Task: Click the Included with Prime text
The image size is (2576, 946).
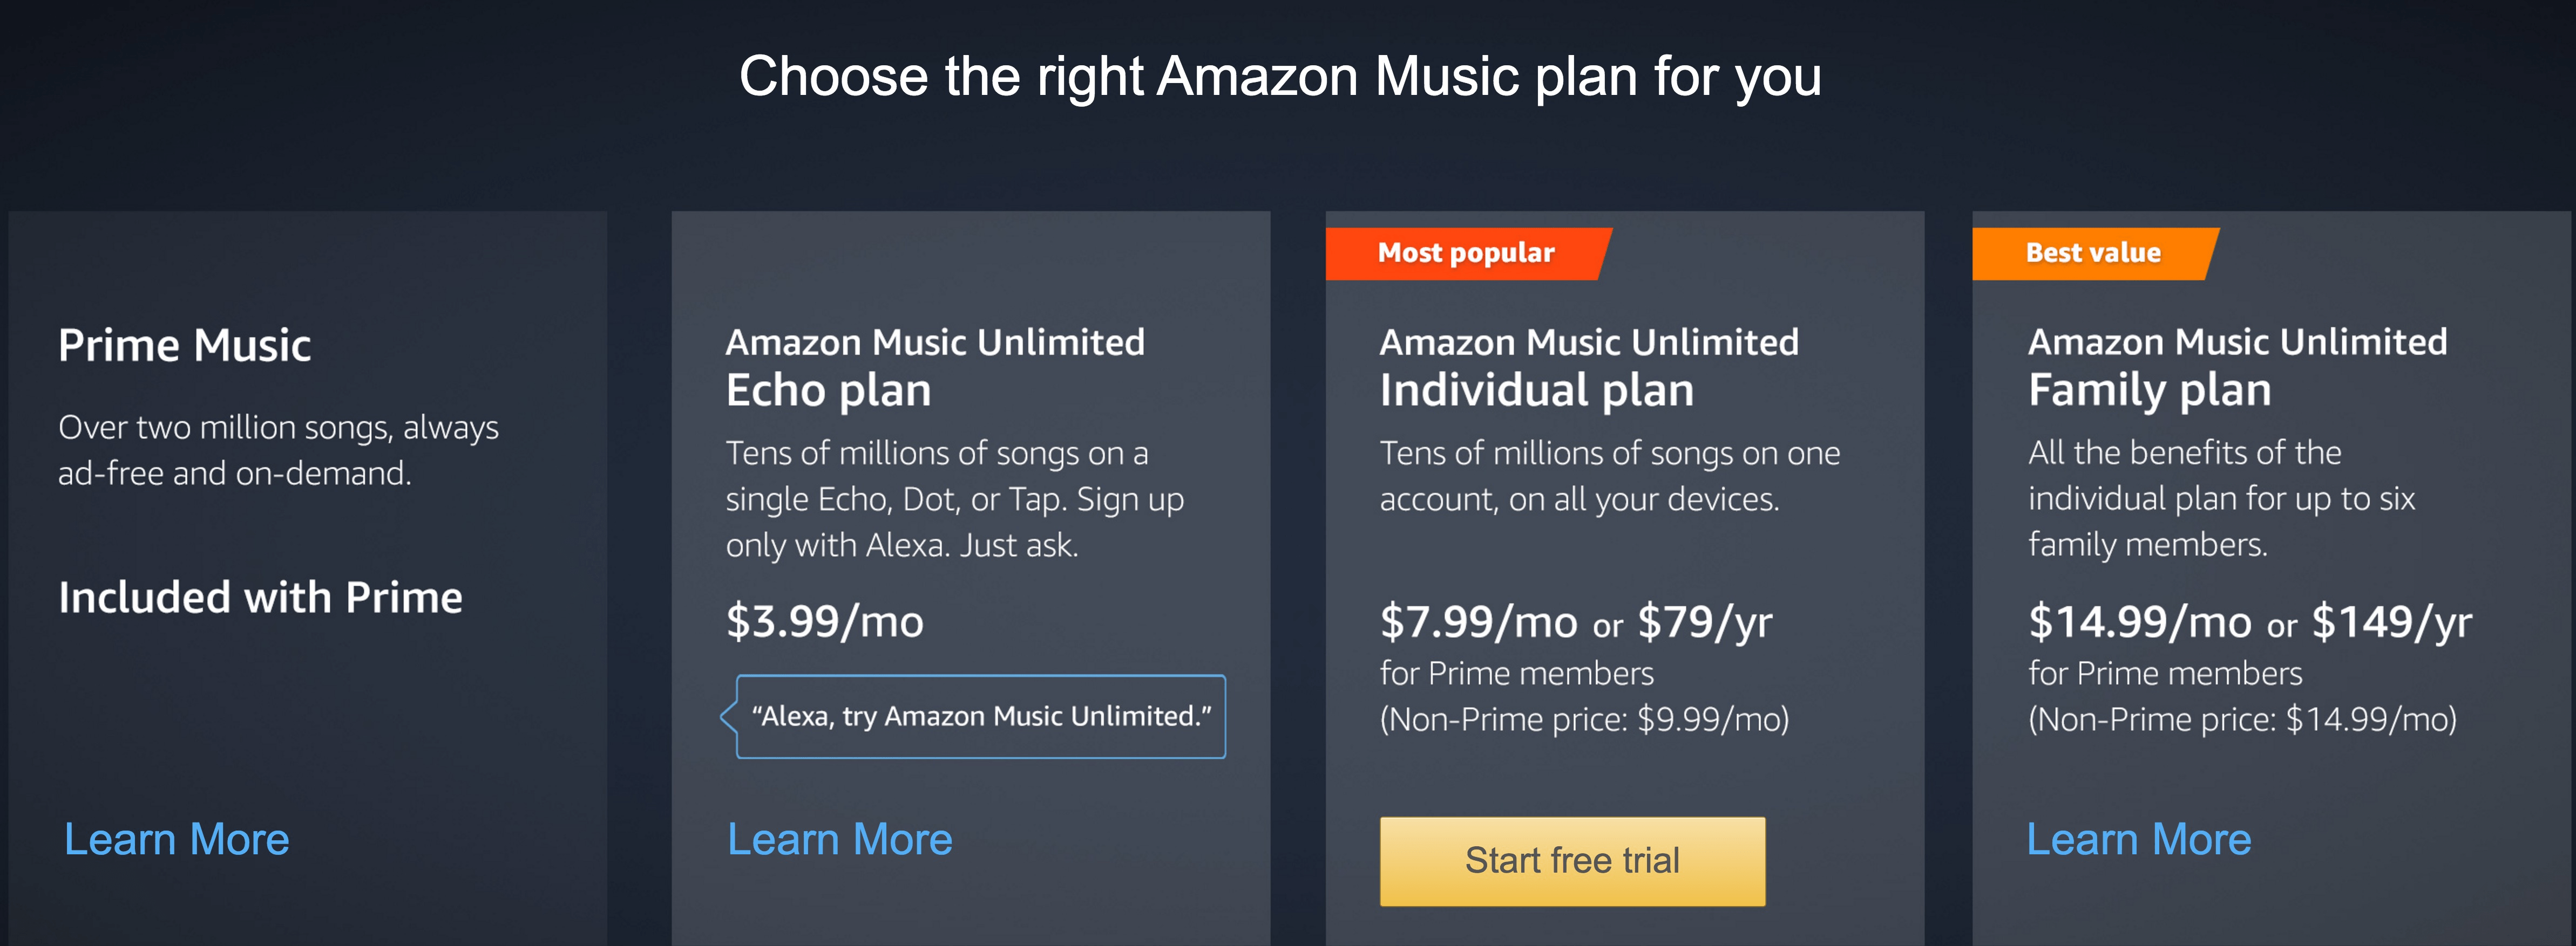Action: [x=260, y=598]
